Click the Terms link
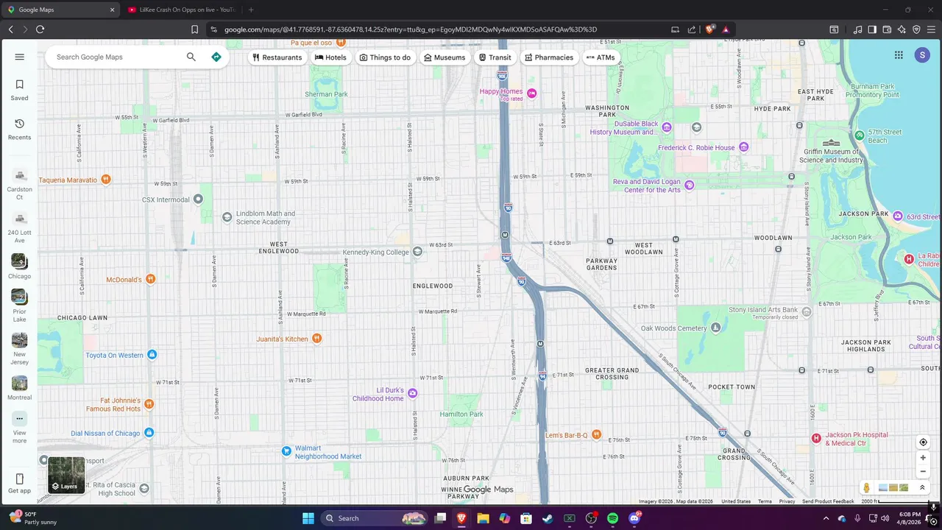The width and height of the screenshot is (942, 530). point(765,501)
